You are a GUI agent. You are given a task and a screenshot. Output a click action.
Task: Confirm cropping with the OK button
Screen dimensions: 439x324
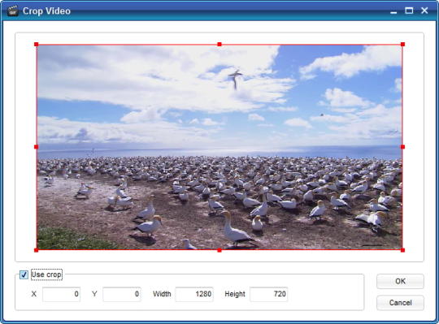coord(400,281)
